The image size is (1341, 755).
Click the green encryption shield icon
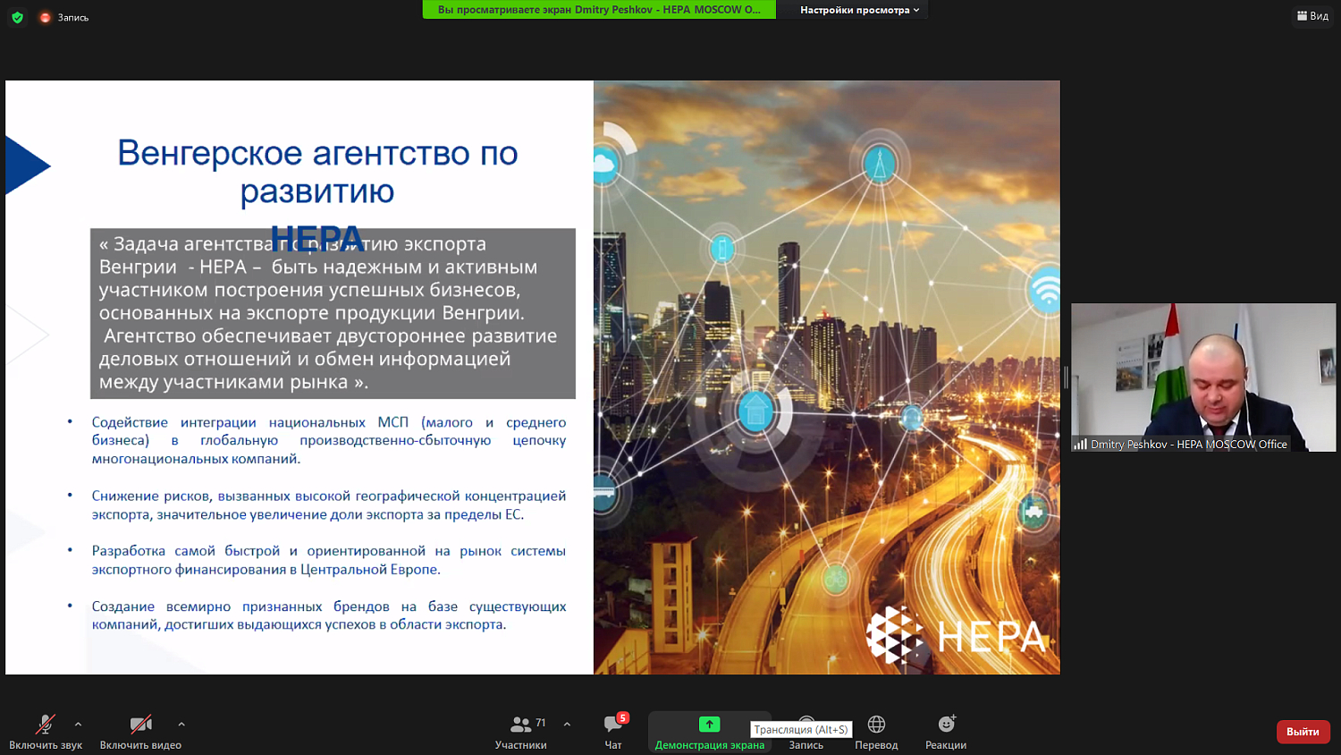17,17
